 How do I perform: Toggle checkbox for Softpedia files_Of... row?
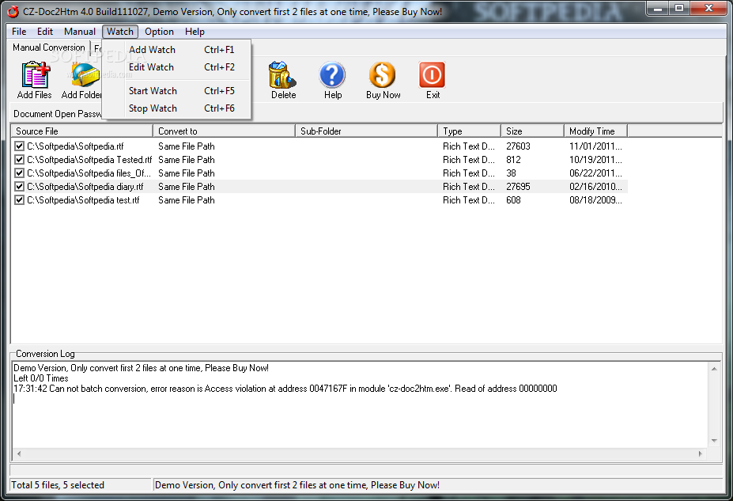[19, 173]
